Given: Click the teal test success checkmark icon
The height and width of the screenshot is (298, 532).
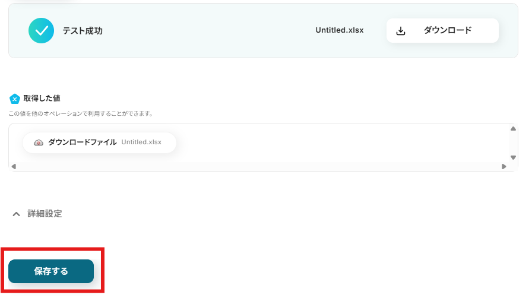Looking at the screenshot, I should click(41, 30).
